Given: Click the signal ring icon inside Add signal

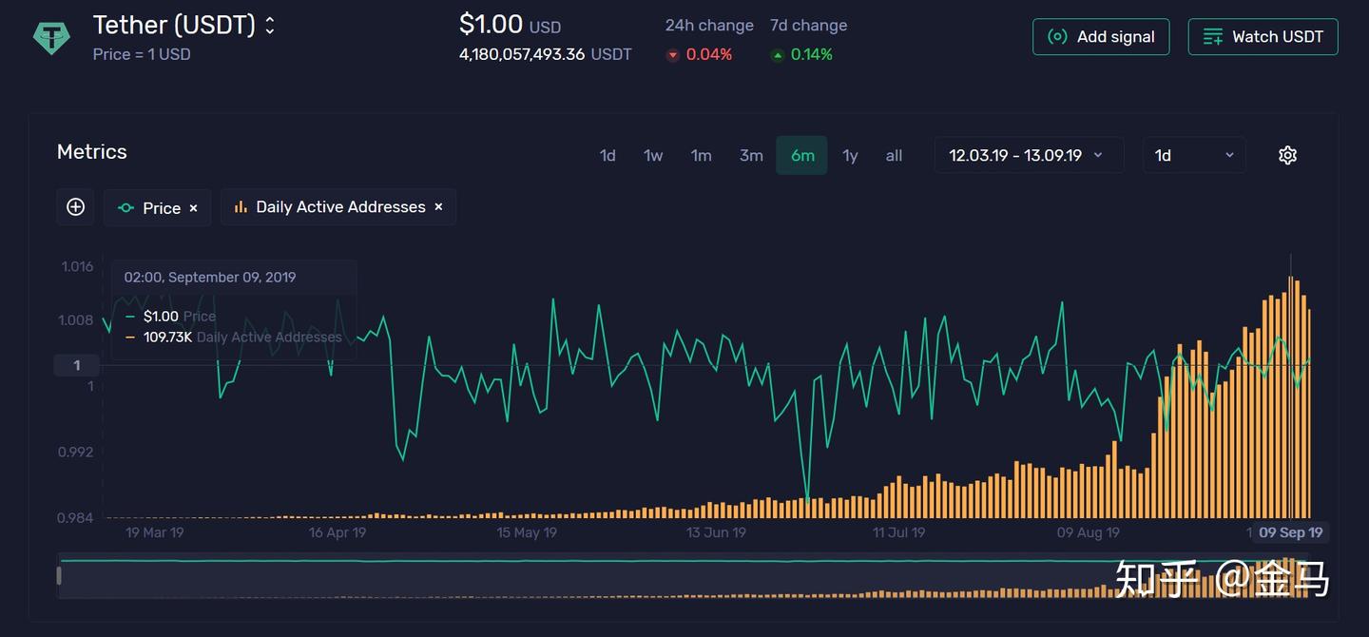Looking at the screenshot, I should point(1058,36).
